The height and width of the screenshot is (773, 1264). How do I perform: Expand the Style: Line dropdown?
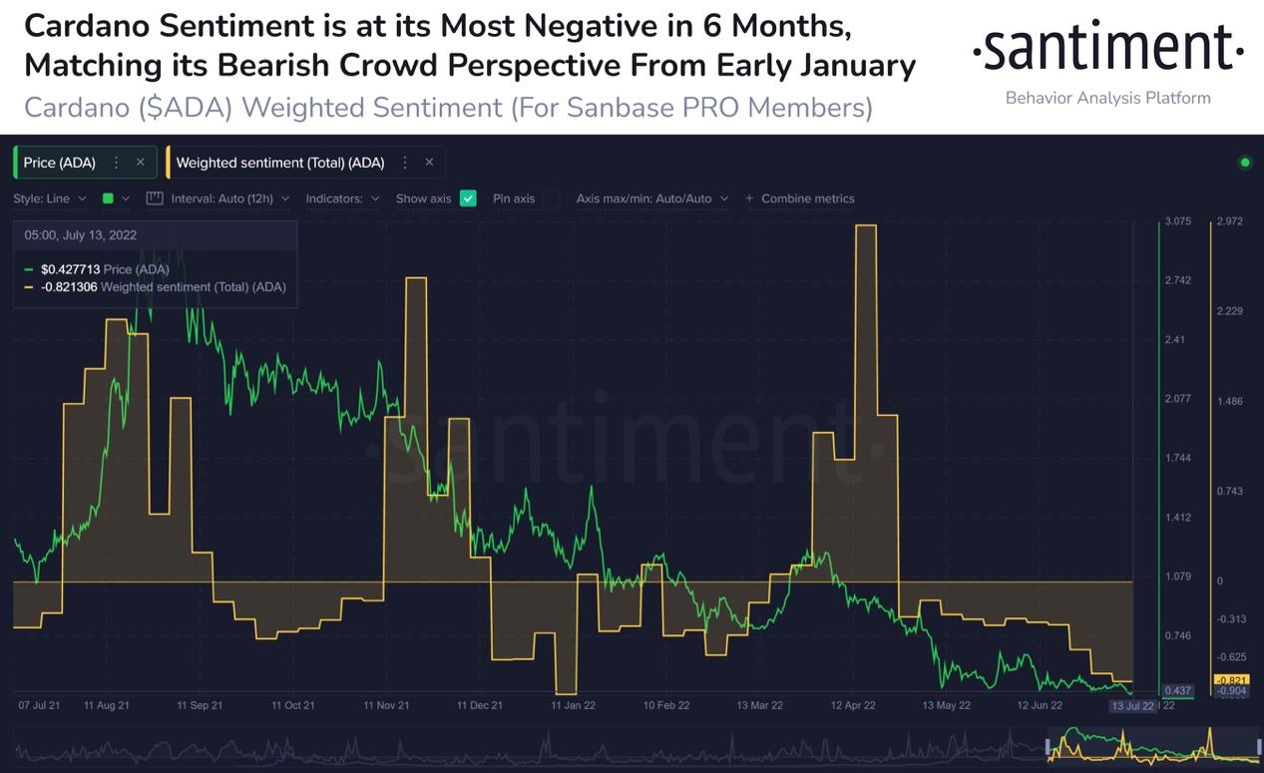(49, 198)
